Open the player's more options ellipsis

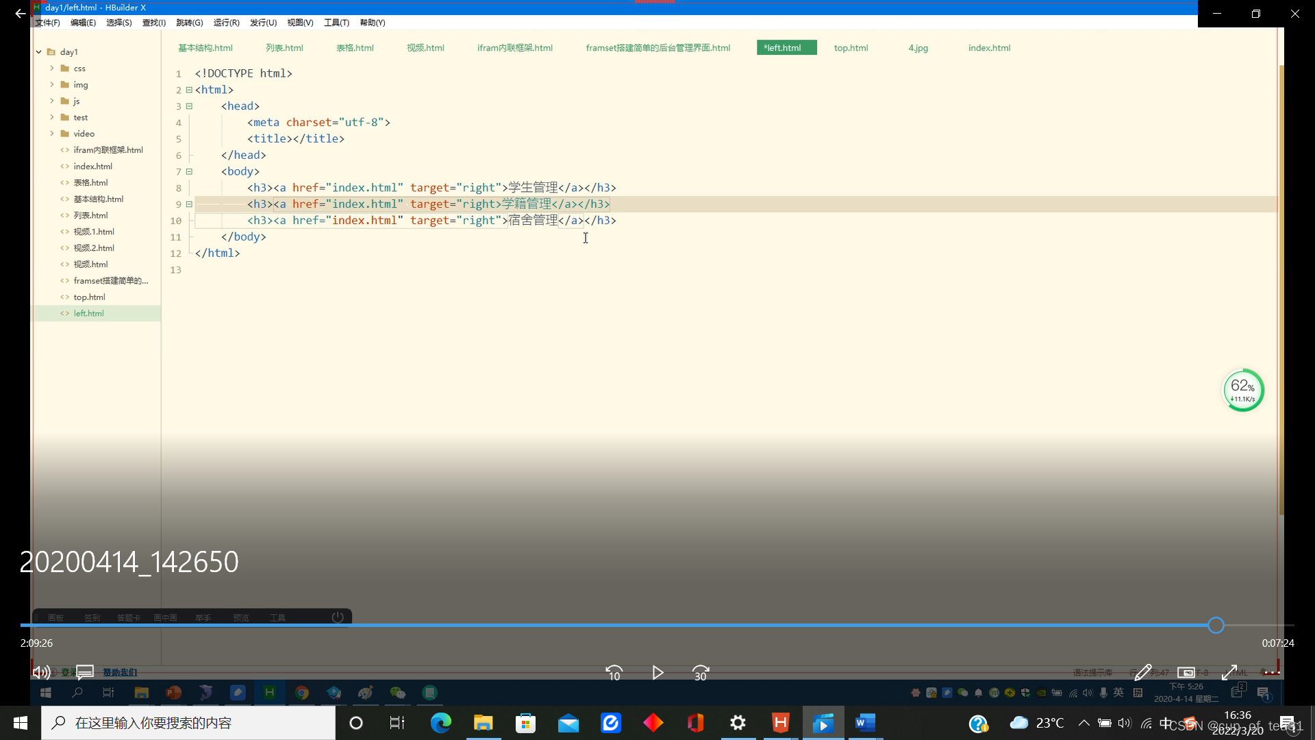tap(1272, 672)
